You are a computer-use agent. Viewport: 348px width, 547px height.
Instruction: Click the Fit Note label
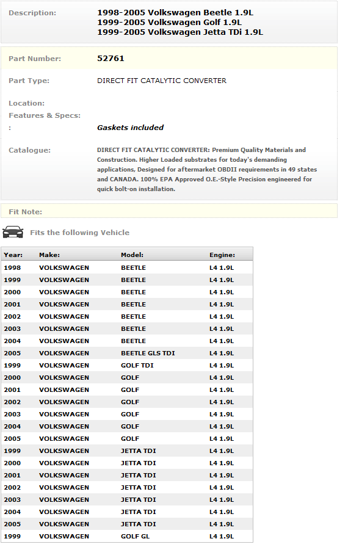click(26, 212)
